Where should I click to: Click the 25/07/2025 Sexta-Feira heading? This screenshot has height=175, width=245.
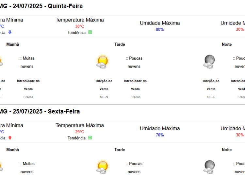pos(40,111)
